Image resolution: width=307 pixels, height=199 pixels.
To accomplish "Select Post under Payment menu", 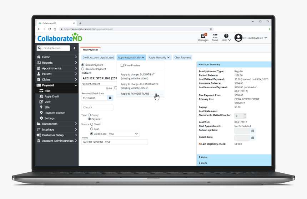I will (57, 91).
